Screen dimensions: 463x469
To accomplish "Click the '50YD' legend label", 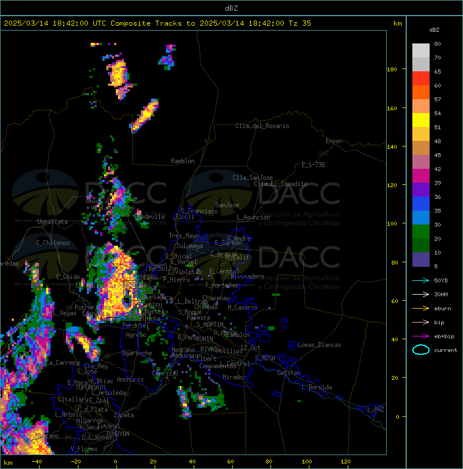I will [441, 281].
